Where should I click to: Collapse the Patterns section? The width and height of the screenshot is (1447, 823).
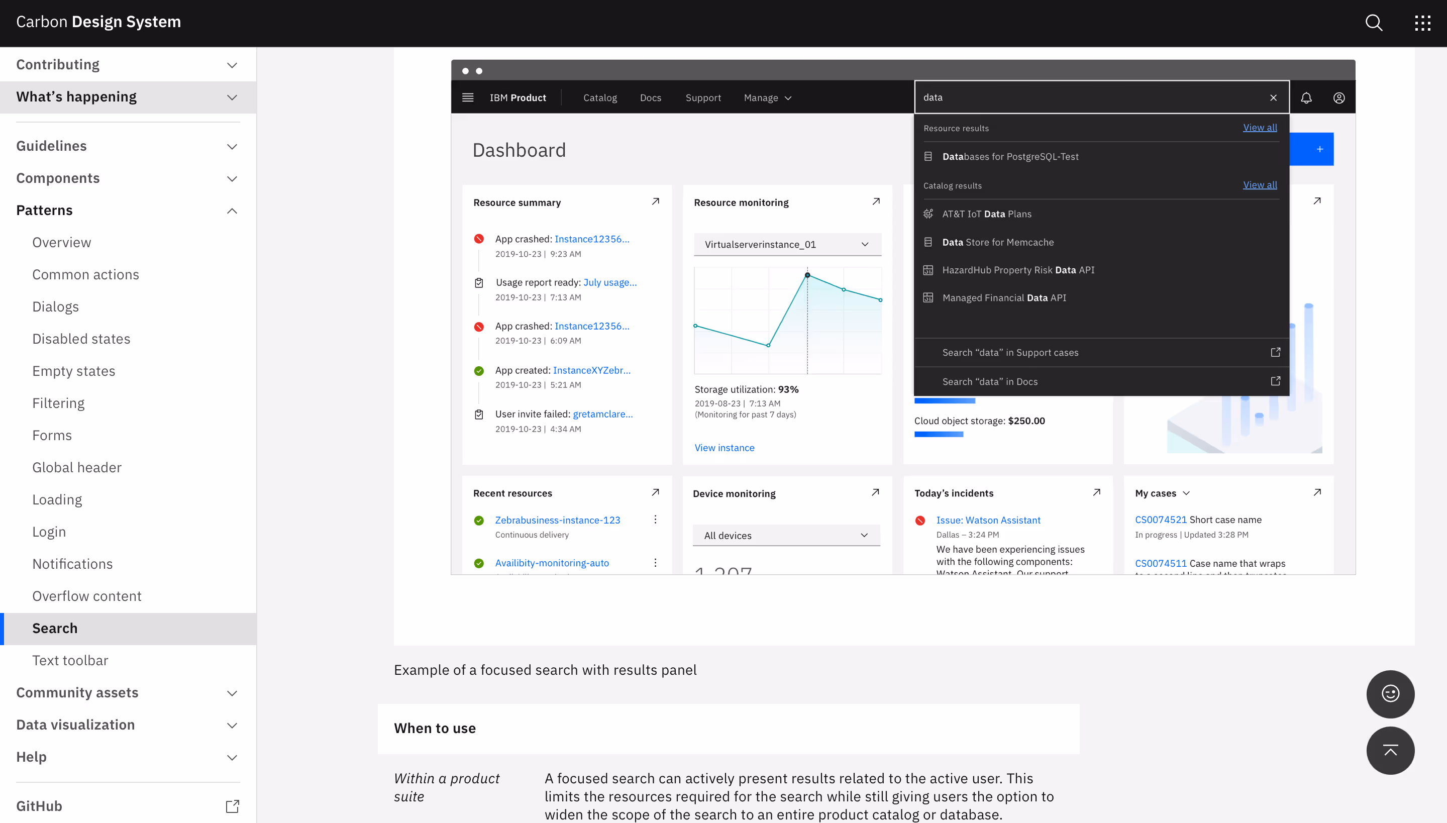pyautogui.click(x=128, y=210)
